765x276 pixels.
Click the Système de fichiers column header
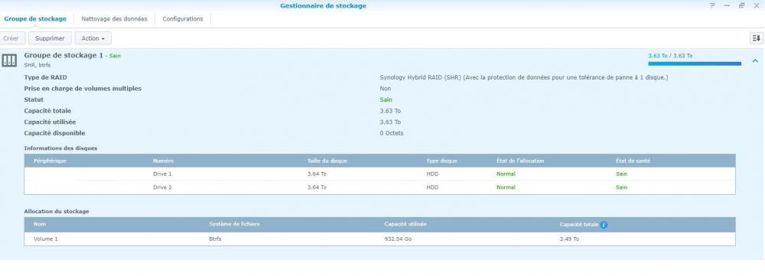click(x=234, y=224)
